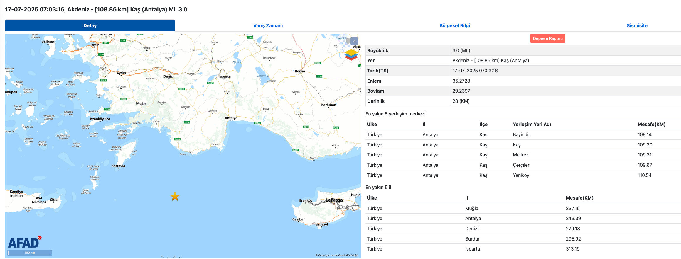Click the Antalya city marker on the map
This screenshot has width=681, height=259.
[x=231, y=120]
